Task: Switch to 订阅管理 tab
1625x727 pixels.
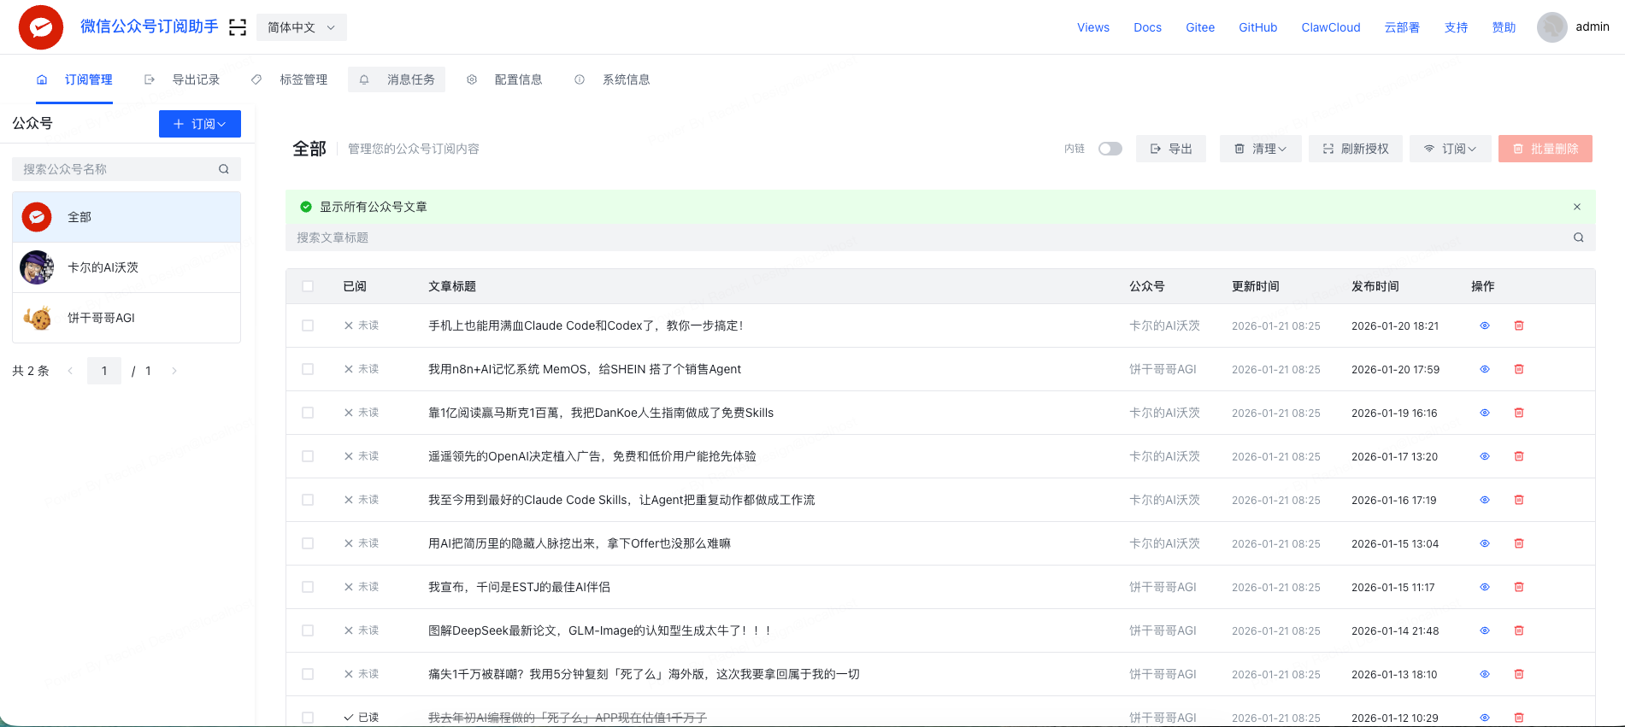Action: coord(74,79)
